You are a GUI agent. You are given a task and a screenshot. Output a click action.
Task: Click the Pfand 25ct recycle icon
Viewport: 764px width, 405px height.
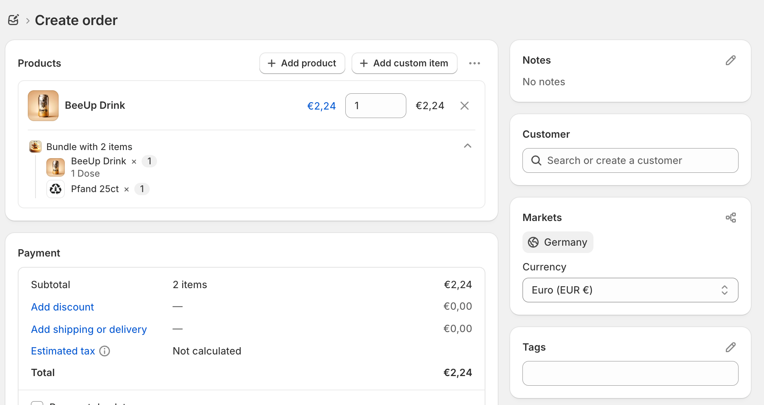pyautogui.click(x=56, y=189)
